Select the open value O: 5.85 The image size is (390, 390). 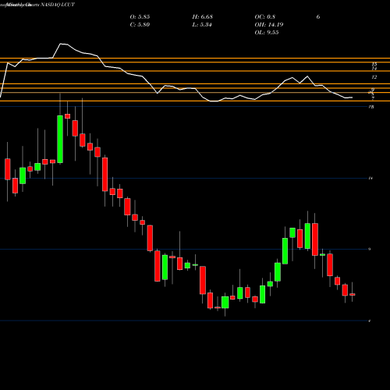(140, 17)
